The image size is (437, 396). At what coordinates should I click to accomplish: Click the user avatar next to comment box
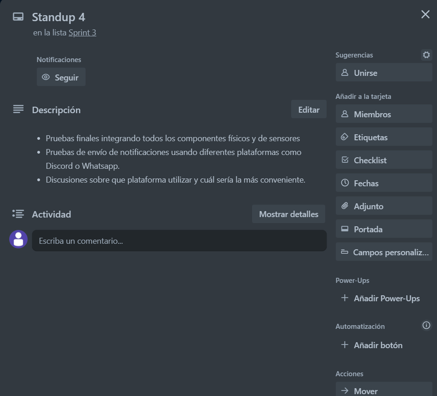coord(18,239)
